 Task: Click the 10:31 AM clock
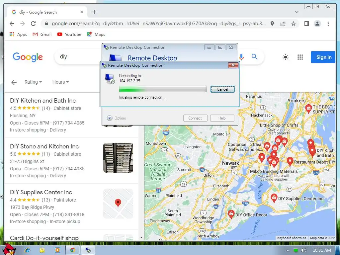(x=322, y=250)
